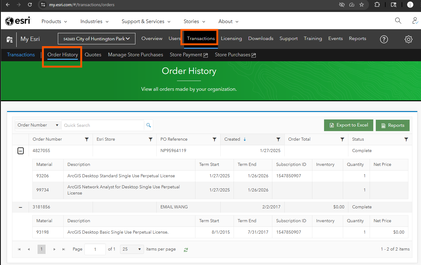421x265 pixels.
Task: Open the Training tab
Action: [x=313, y=38]
